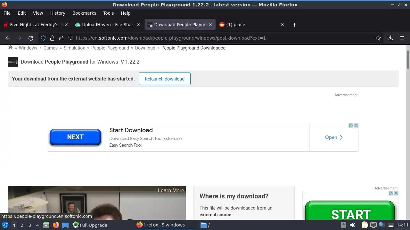Click the padlock site security icon

tap(52, 38)
